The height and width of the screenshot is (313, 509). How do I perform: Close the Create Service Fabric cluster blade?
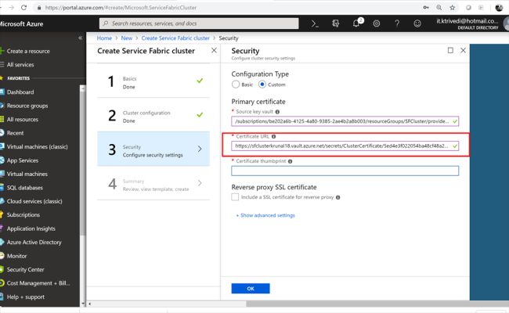tap(214, 50)
